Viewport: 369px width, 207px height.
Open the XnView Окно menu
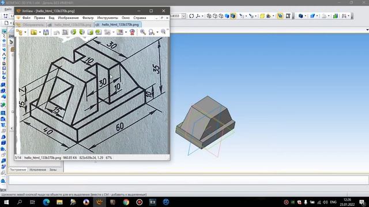pos(126,18)
